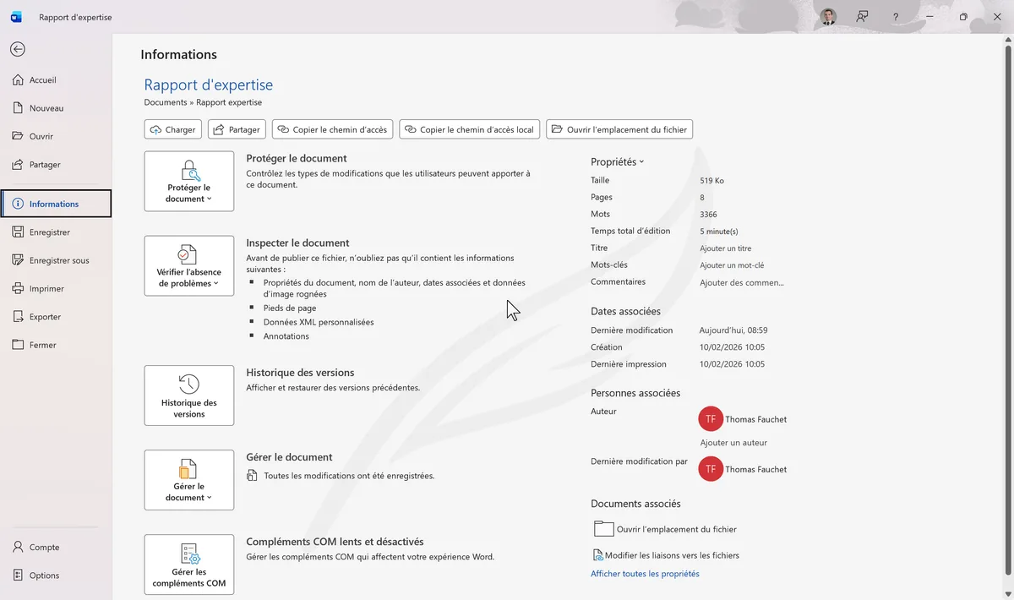This screenshot has width=1014, height=600.
Task: Click the Ajouter un titre field
Action: pos(726,248)
